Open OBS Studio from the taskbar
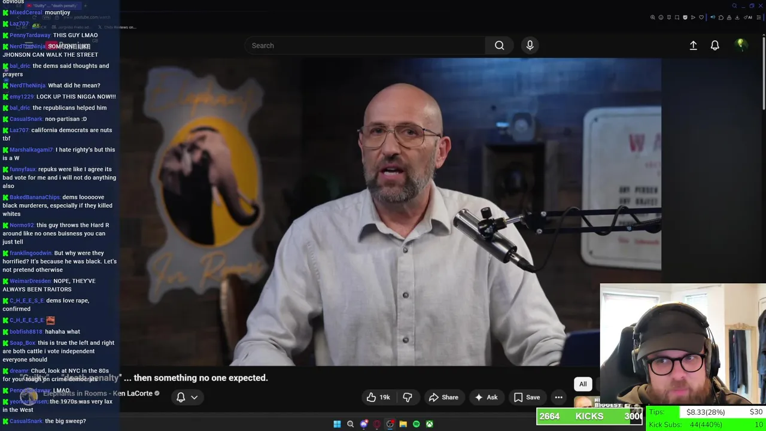Screen dimensions: 766x431 (390, 424)
